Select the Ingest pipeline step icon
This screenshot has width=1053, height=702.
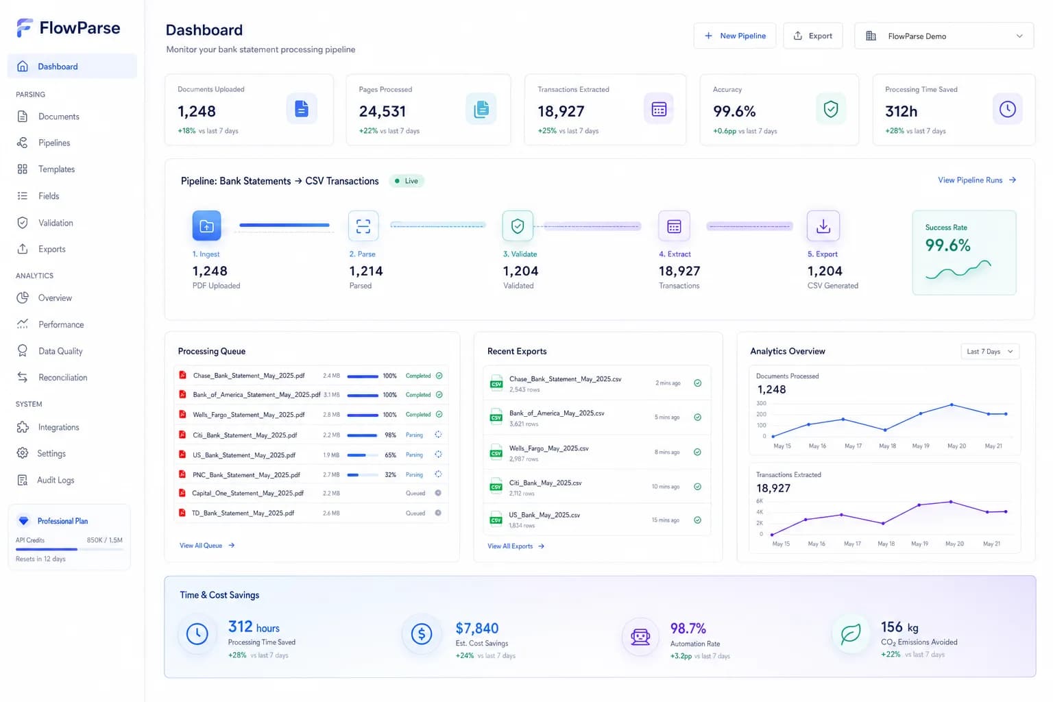[206, 226]
